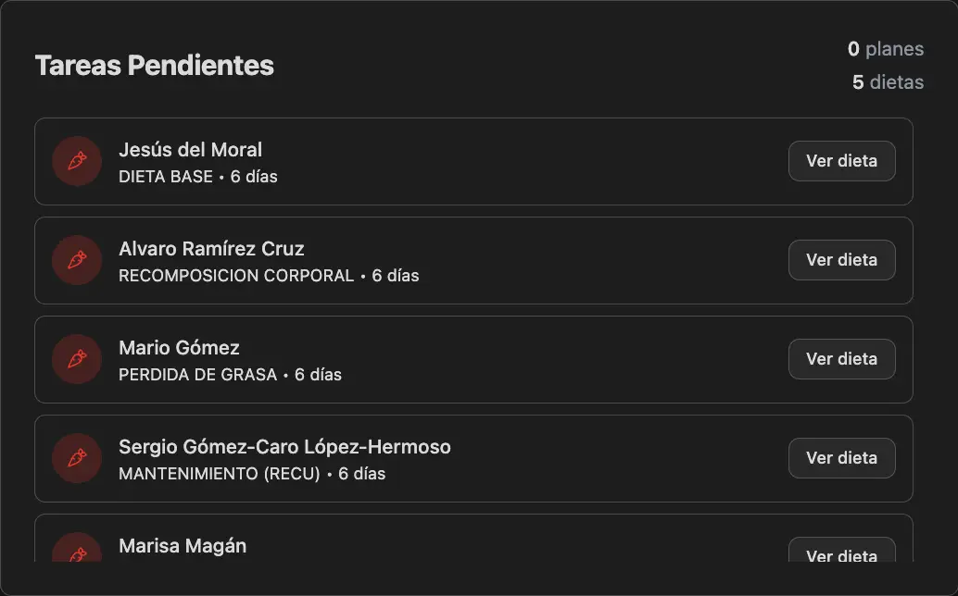Select the Tareas Pendientes heading
Image resolution: width=958 pixels, height=596 pixels.
point(154,65)
